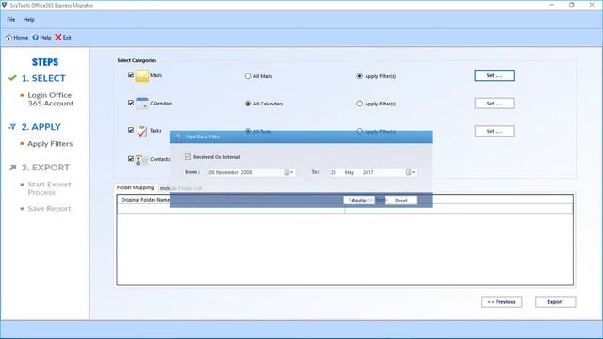
Task: Select the All Mails radio button
Action: (x=248, y=76)
